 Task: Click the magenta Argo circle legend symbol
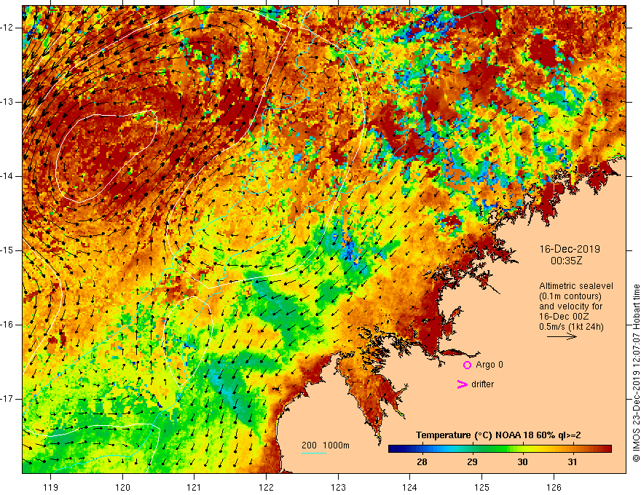coord(467,365)
